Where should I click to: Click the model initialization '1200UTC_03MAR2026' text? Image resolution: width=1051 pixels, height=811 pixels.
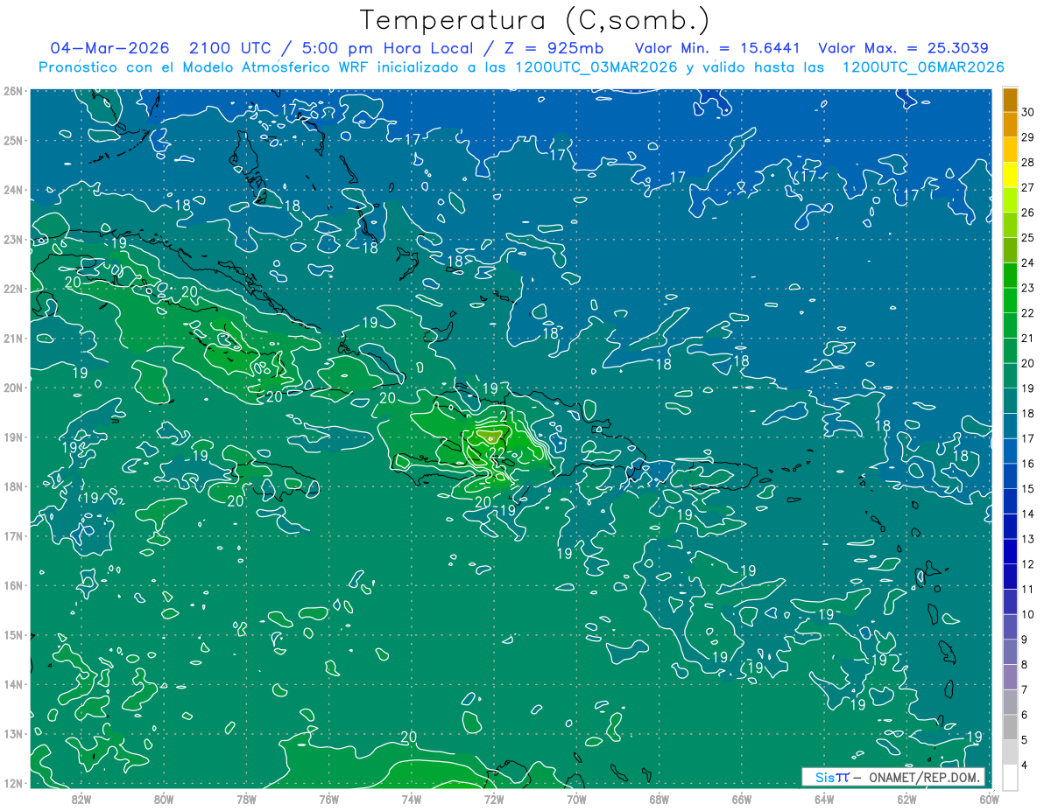point(596,67)
